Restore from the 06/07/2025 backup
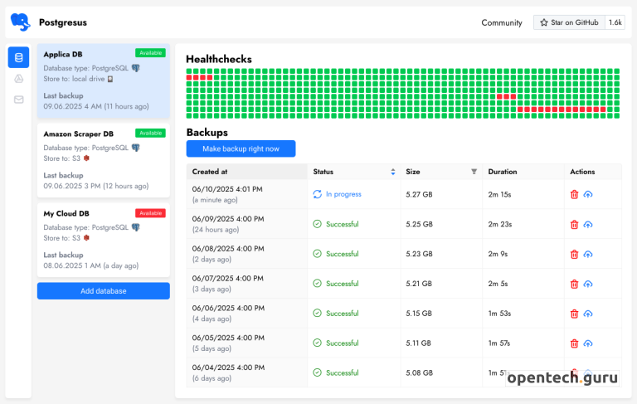Screen dimensions: 637x404 click(x=588, y=284)
